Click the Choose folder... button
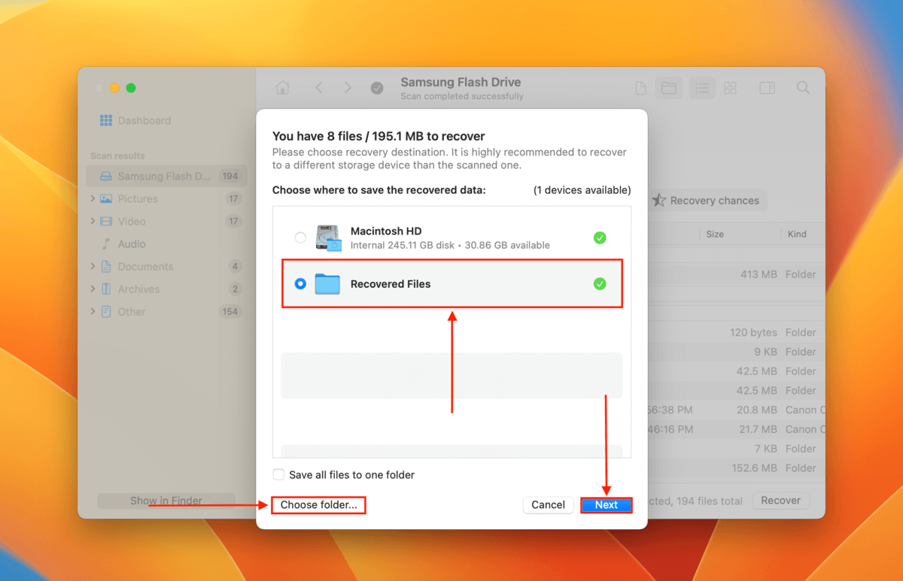The width and height of the screenshot is (903, 581). (319, 505)
